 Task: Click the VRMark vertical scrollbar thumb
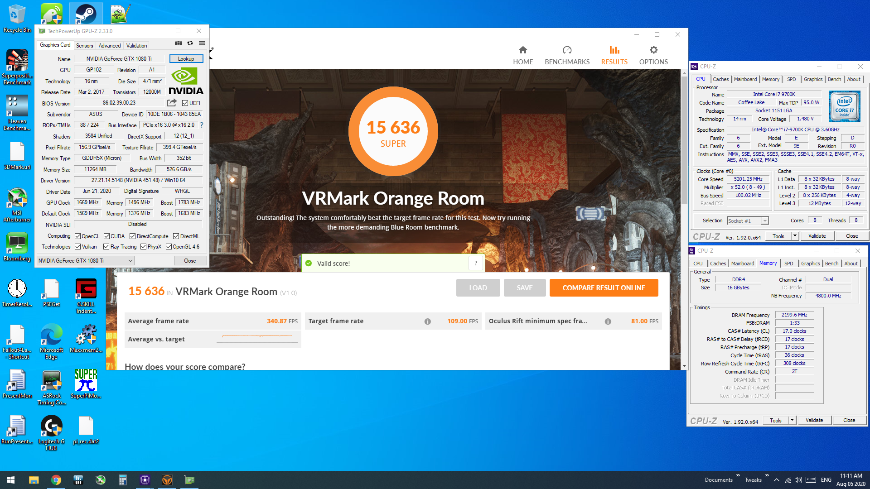click(684, 140)
